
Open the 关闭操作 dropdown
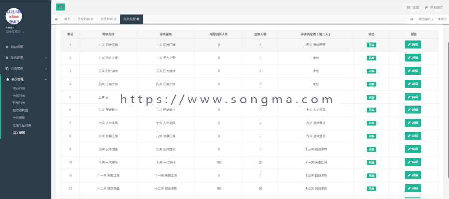425,19
